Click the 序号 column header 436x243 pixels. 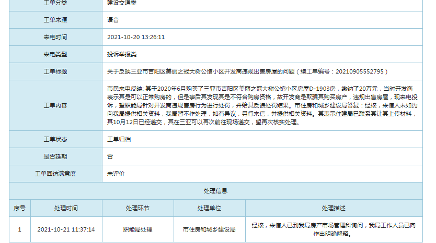[20, 208]
